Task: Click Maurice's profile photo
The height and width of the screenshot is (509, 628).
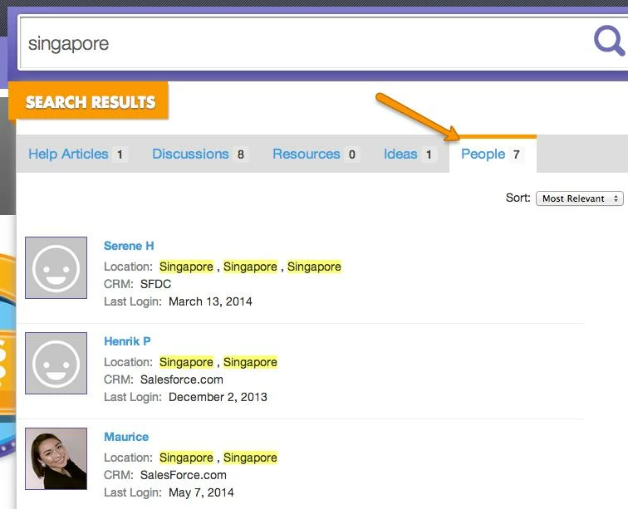Action: click(x=56, y=458)
